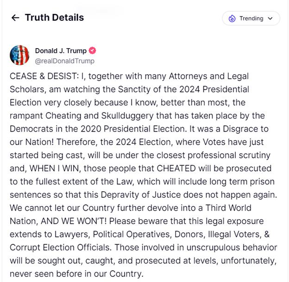Open Donald J. Trump's profile avatar
This screenshot has width=289, height=282.
point(19,56)
